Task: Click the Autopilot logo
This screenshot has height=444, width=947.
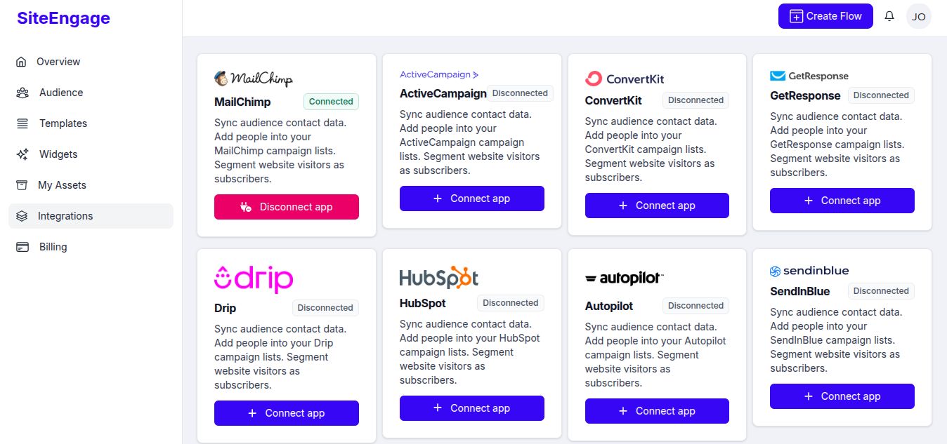Action: [625, 278]
